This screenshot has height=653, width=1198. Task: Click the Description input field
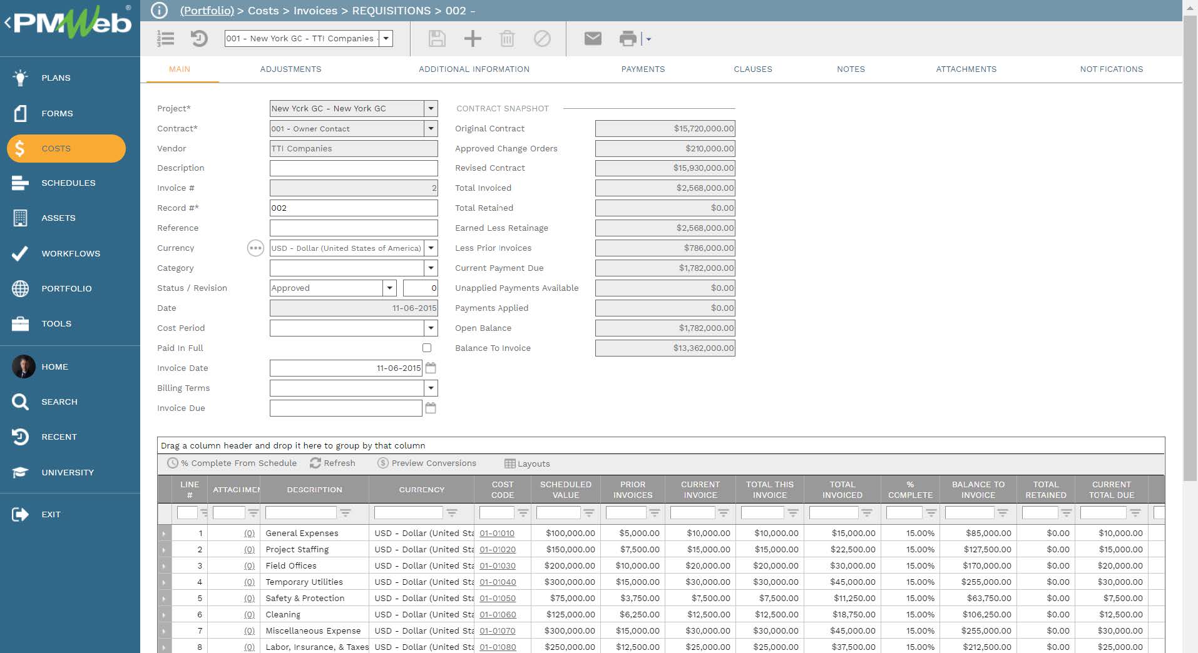pyautogui.click(x=354, y=168)
